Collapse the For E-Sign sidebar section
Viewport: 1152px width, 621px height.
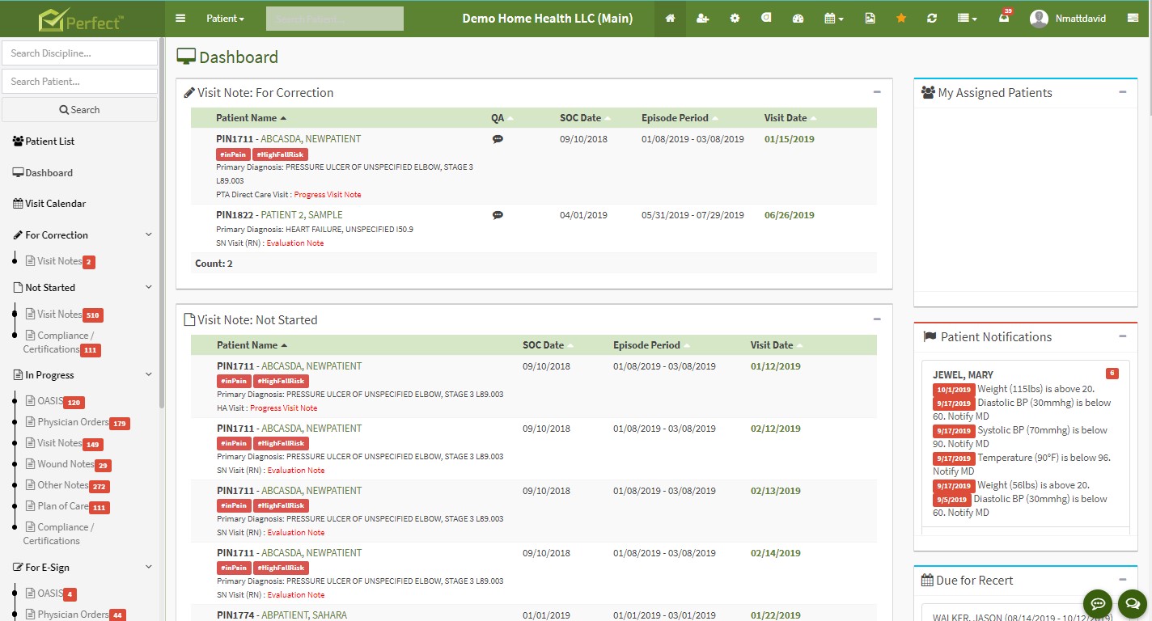tap(148, 568)
